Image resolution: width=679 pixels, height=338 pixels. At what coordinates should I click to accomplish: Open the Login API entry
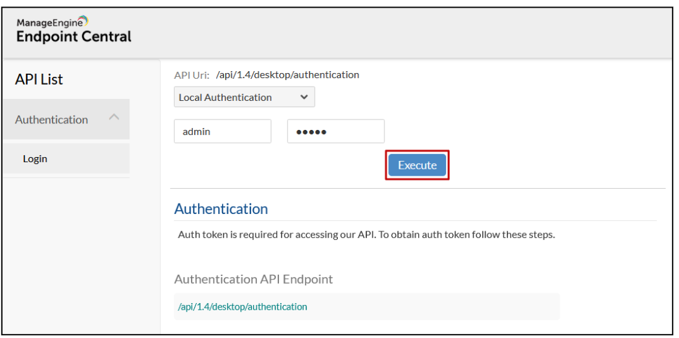(66, 158)
